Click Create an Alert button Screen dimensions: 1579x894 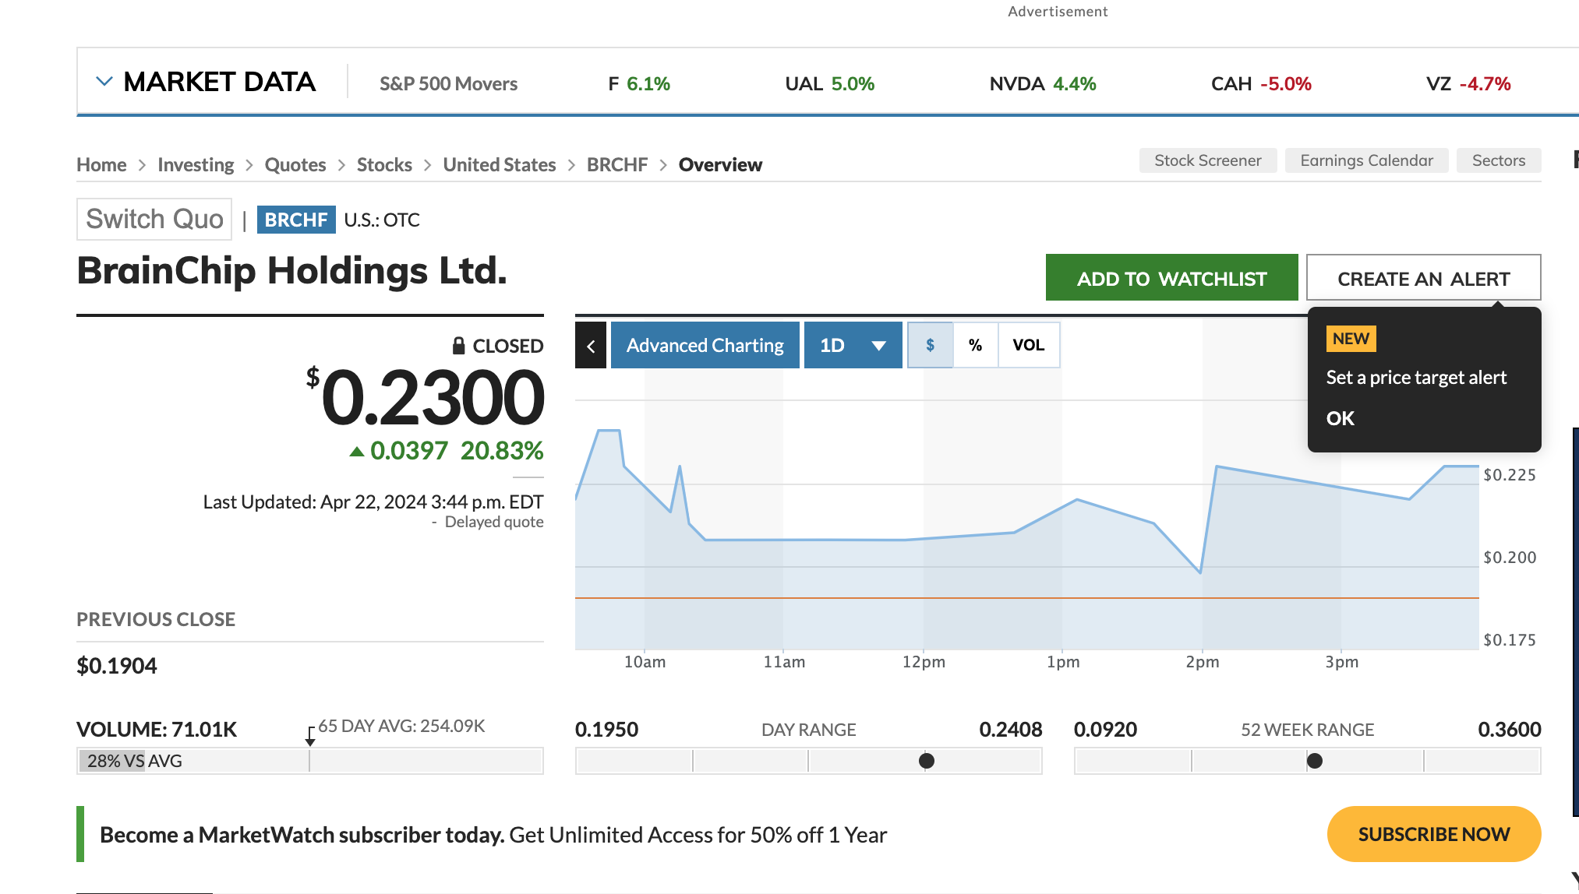pos(1424,278)
